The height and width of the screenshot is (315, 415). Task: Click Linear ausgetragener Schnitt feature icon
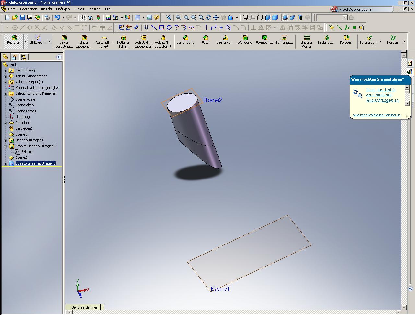(84, 41)
